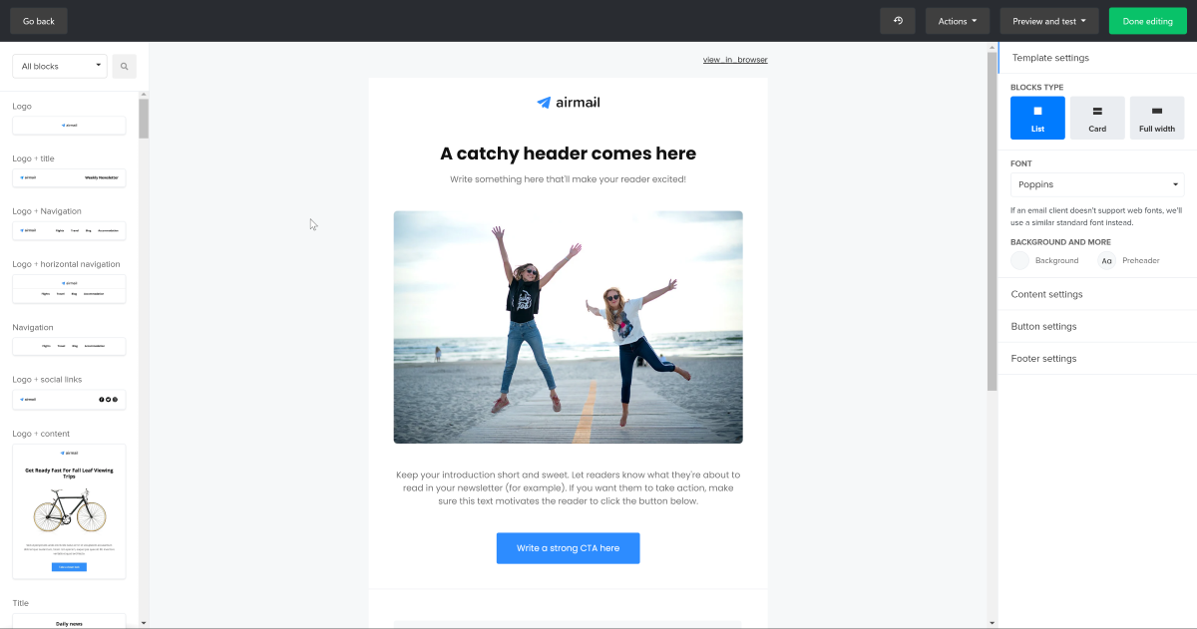1197x629 pixels.
Task: Click the Done editing button
Action: point(1147,21)
